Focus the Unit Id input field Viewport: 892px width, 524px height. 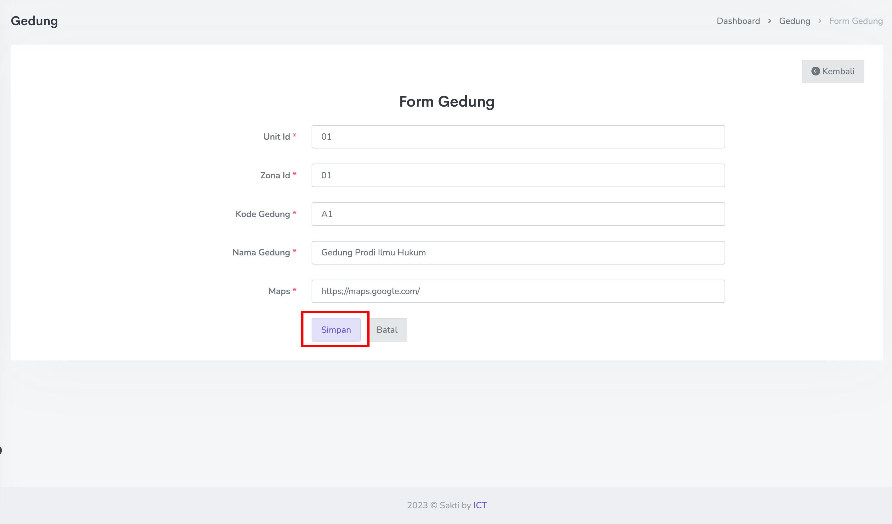click(x=518, y=137)
